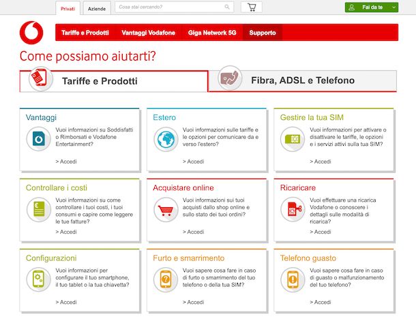
Task: Click the Gestire la tua SIM chip icon
Action: tap(293, 139)
